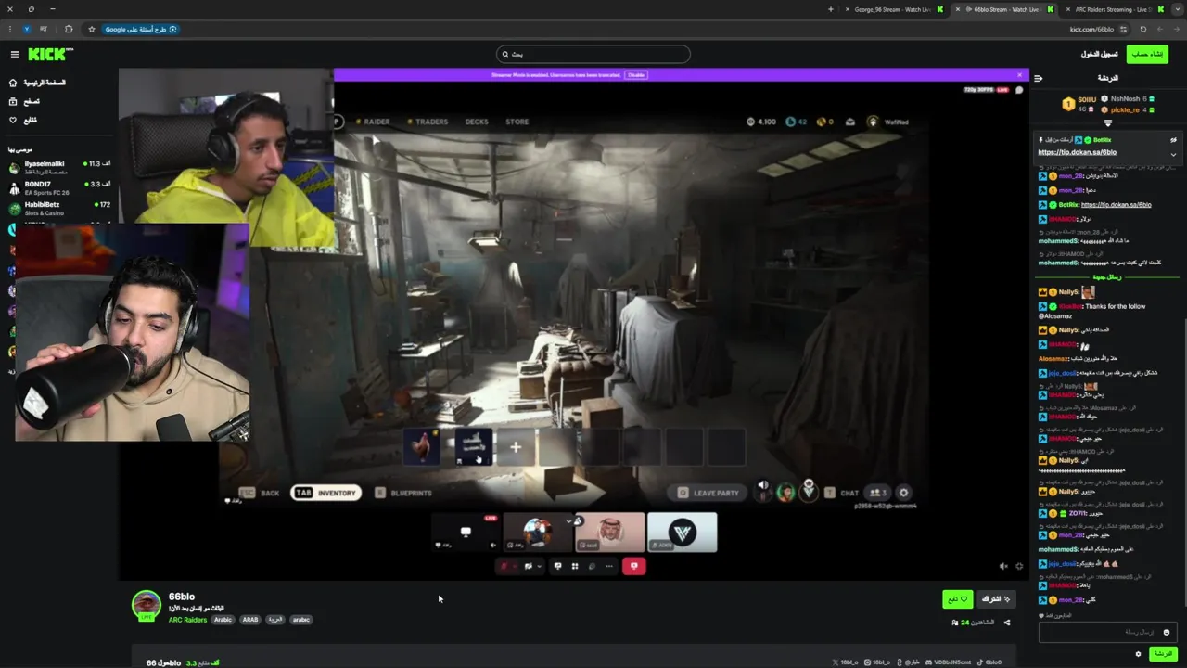This screenshot has height=668, width=1187.
Task: Click the first Arabic language tag
Action: pyautogui.click(x=223, y=620)
